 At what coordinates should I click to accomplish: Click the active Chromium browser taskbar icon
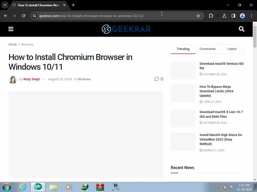tap(38, 187)
